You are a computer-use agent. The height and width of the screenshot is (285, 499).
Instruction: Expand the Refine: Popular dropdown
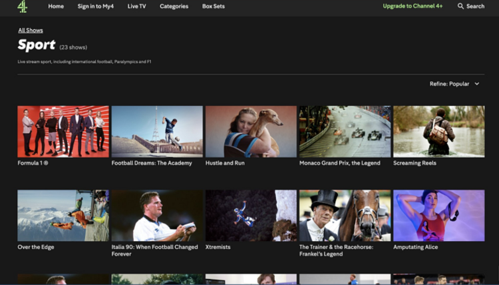tap(454, 84)
